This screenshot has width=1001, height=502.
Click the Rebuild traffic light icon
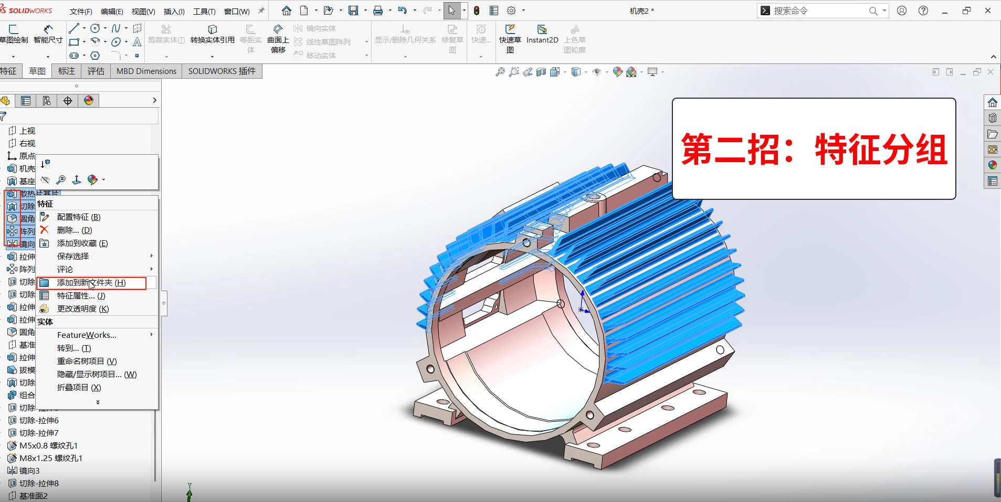point(477,10)
